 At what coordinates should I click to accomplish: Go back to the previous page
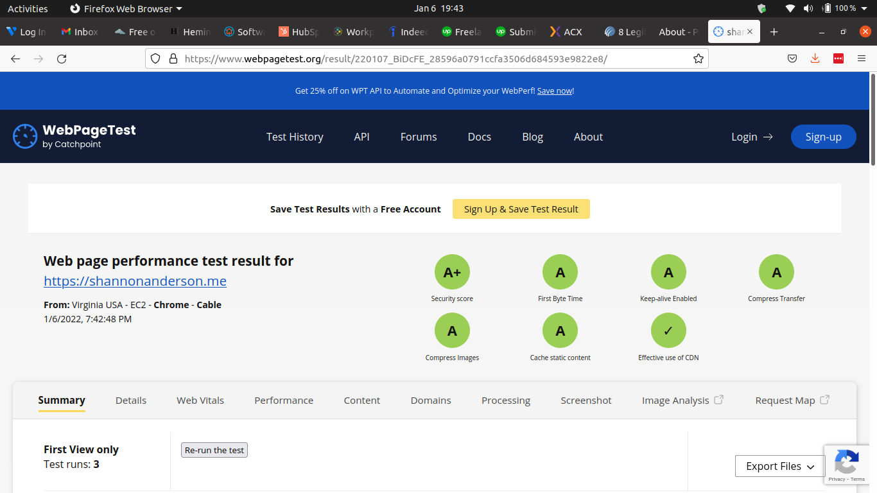(15, 58)
